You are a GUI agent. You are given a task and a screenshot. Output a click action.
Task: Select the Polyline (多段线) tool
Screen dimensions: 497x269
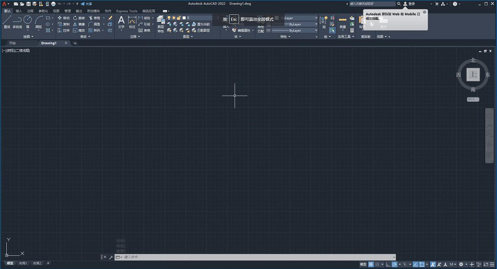pyautogui.click(x=17, y=22)
